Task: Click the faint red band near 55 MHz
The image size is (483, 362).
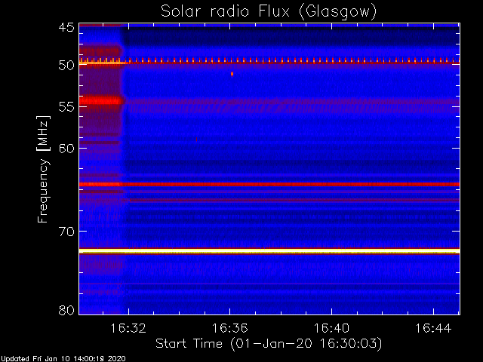Action: pyautogui.click(x=291, y=103)
